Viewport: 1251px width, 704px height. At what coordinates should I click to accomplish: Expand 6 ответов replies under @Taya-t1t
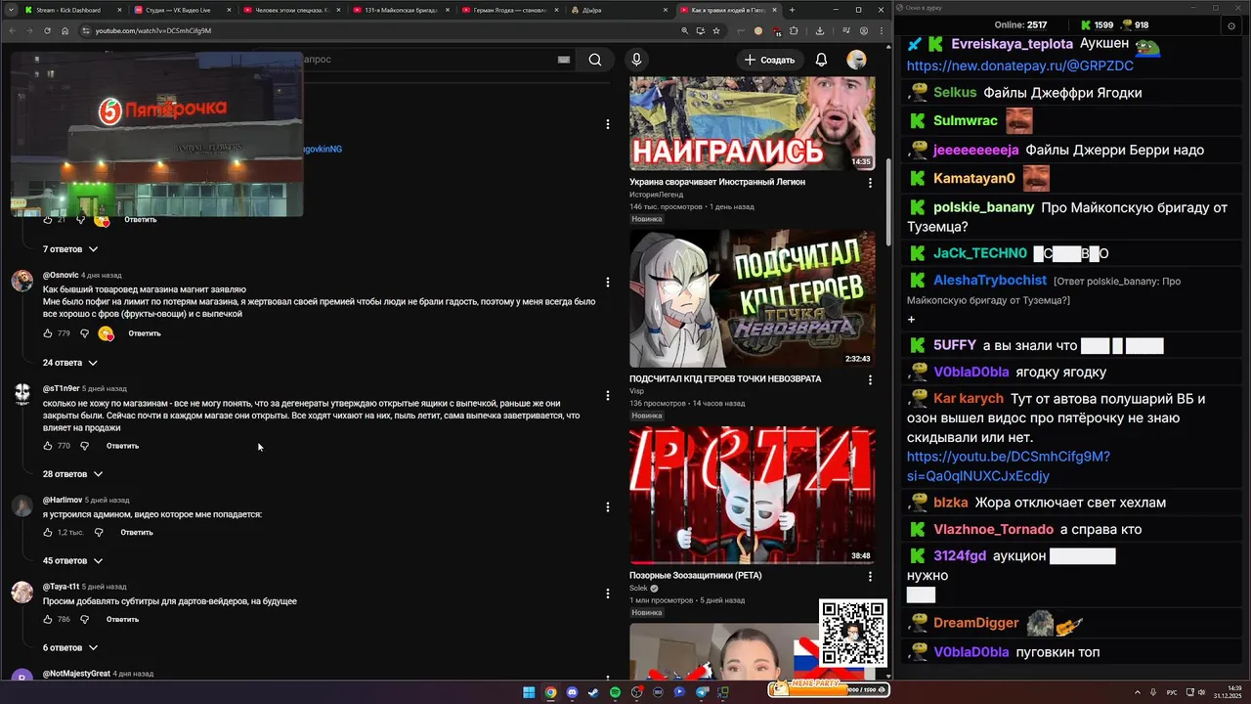[68, 648]
